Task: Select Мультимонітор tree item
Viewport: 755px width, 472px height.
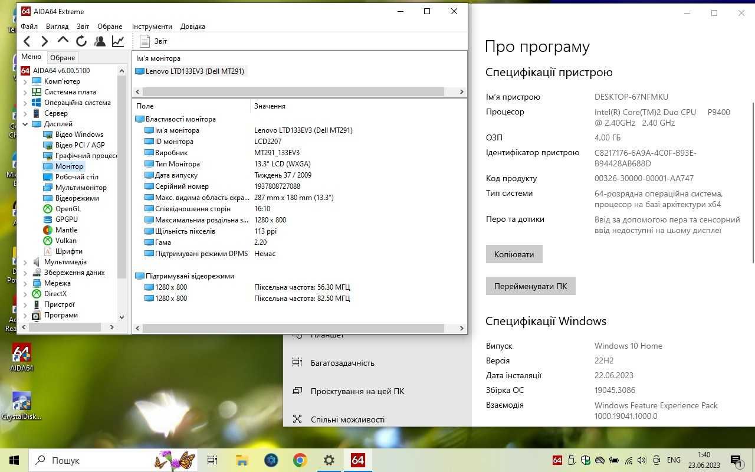Action: [75, 188]
